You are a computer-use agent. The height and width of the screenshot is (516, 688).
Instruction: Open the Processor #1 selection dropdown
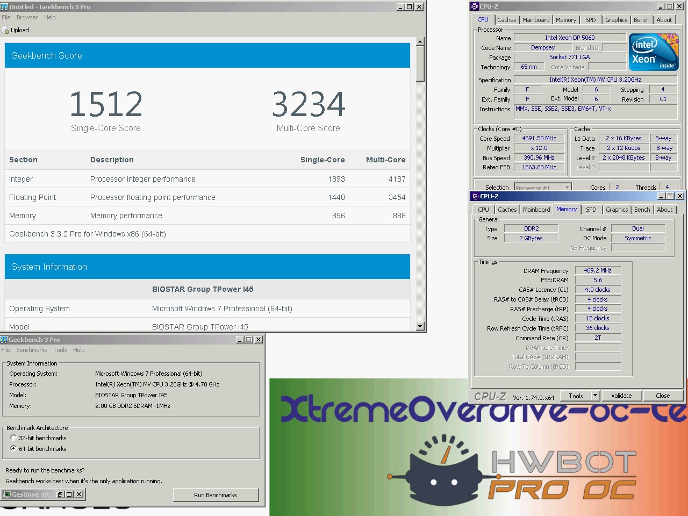tap(567, 188)
